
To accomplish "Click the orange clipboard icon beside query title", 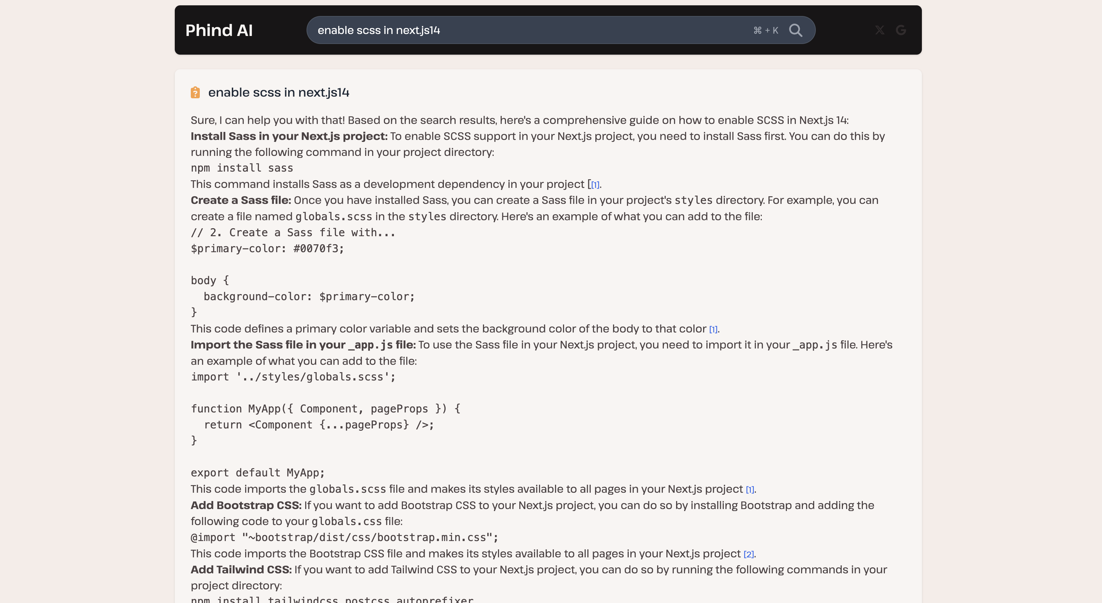I will (195, 92).
